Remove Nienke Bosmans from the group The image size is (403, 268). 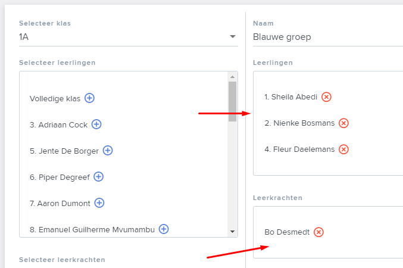343,123
